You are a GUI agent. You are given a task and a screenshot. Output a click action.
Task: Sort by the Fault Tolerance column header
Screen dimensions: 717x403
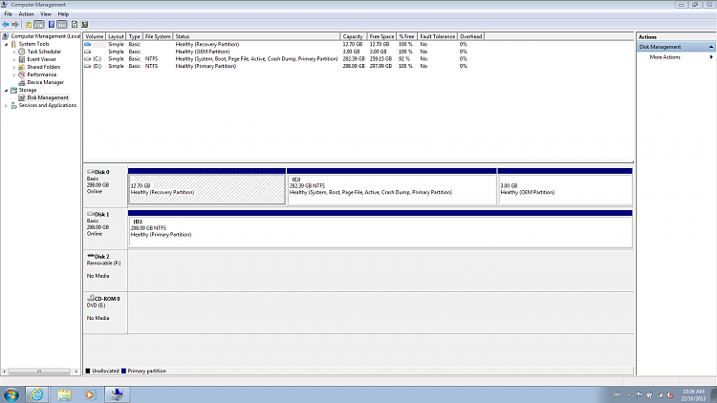click(438, 36)
